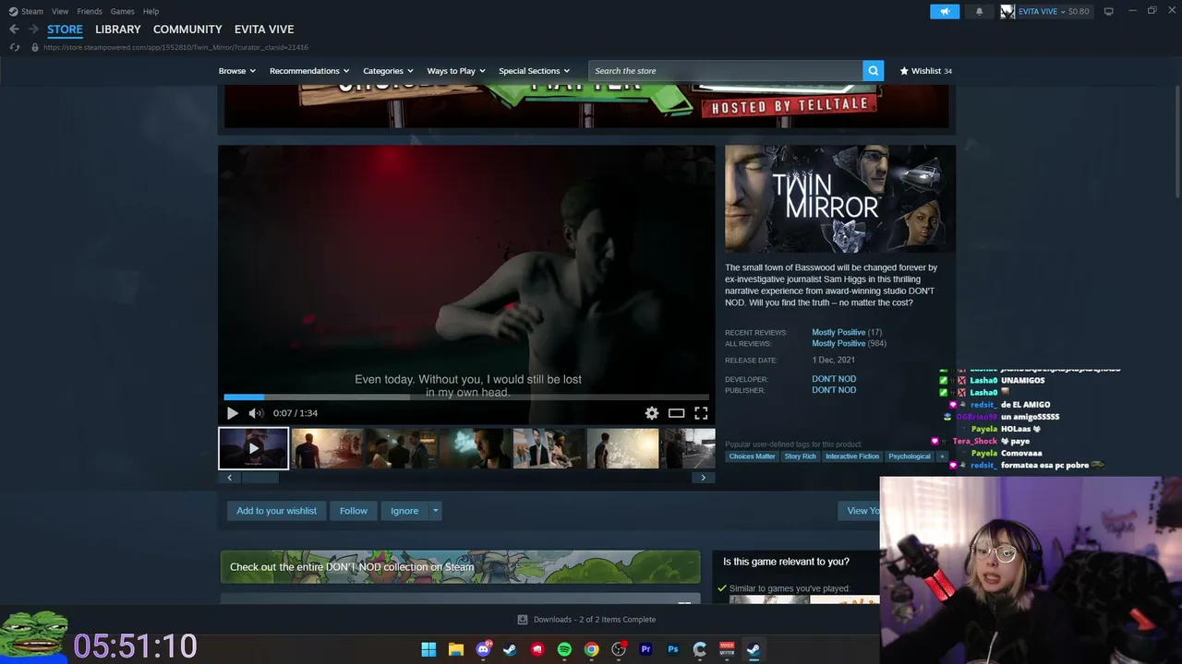Viewport: 1182px width, 664px height.
Task: Click the Add to your wishlist button
Action: [276, 511]
